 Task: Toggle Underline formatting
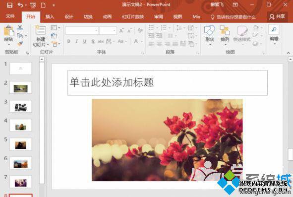coord(85,41)
